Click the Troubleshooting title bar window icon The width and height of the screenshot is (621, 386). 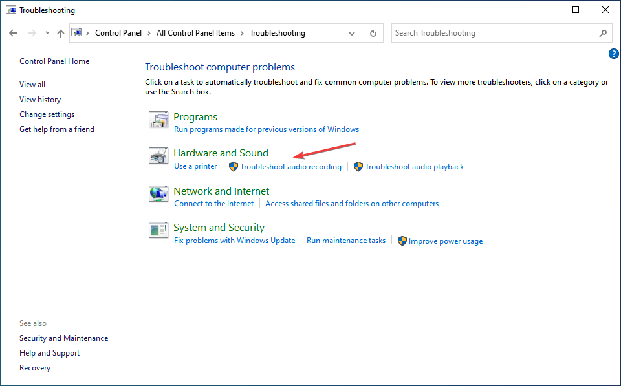(11, 10)
